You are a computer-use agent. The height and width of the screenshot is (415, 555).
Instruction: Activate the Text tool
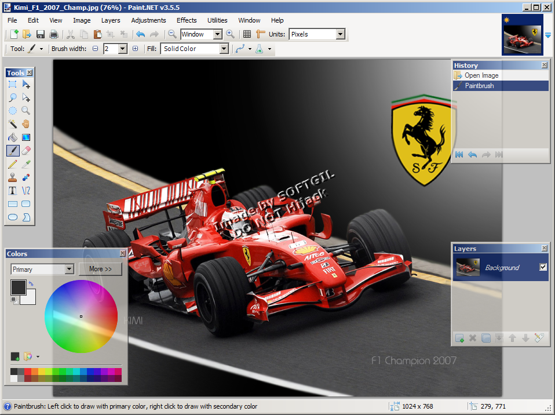coord(12,191)
